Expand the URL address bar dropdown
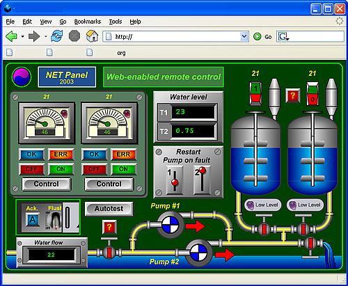Image resolution: width=348 pixels, height=286 pixels. [244, 36]
